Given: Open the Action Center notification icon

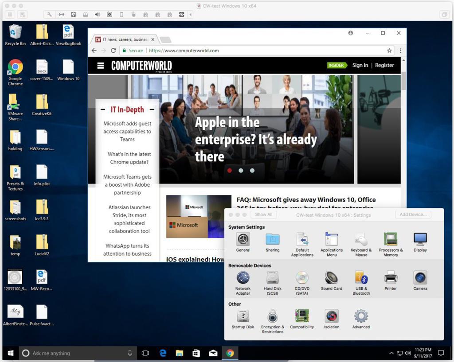Looking at the screenshot, I should (x=441, y=353).
